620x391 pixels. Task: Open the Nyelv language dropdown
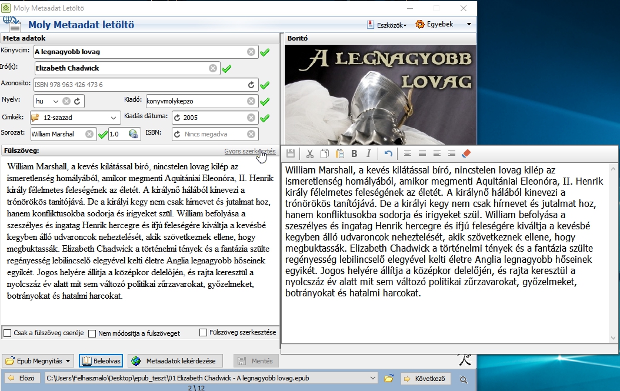[56, 101]
